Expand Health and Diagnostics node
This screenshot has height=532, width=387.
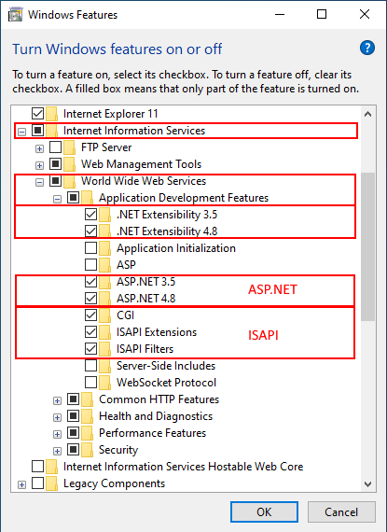(57, 417)
